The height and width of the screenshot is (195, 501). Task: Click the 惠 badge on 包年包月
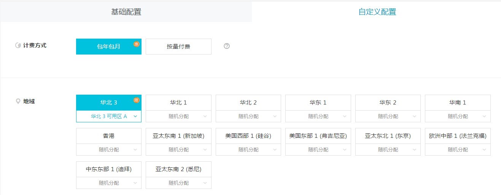click(137, 44)
